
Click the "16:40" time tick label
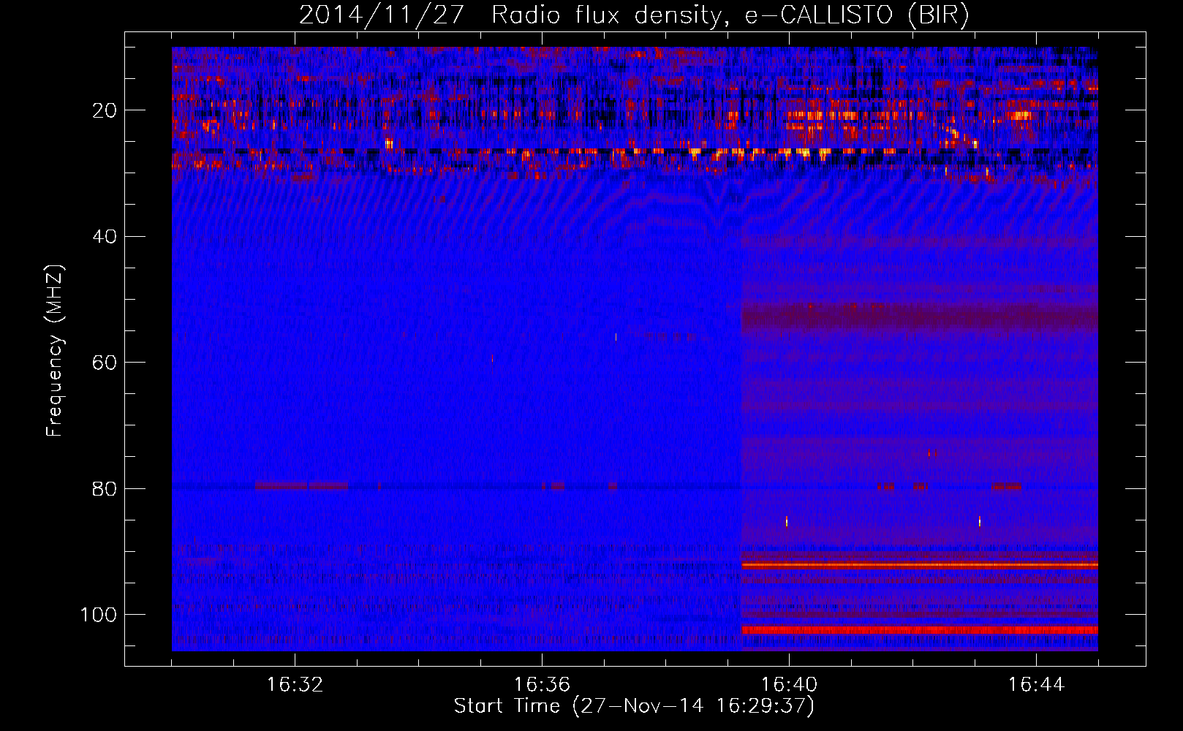789,685
